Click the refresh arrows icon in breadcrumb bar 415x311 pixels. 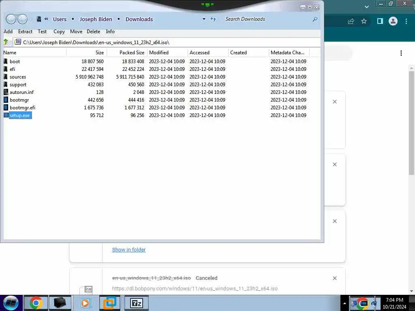tap(213, 19)
